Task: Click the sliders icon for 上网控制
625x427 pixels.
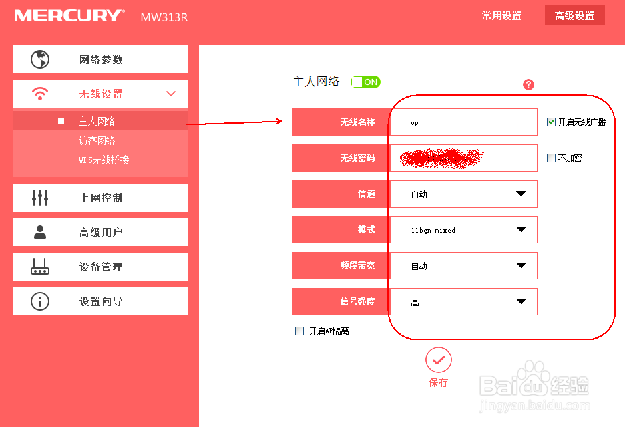Action: (40, 198)
